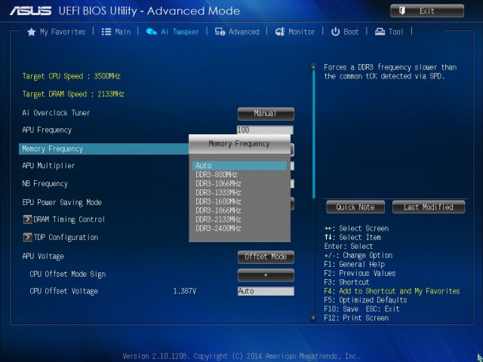The height and width of the screenshot is (362, 483).
Task: Click Target CPU Speed : 3500MHz text
Action: pyautogui.click(x=71, y=76)
